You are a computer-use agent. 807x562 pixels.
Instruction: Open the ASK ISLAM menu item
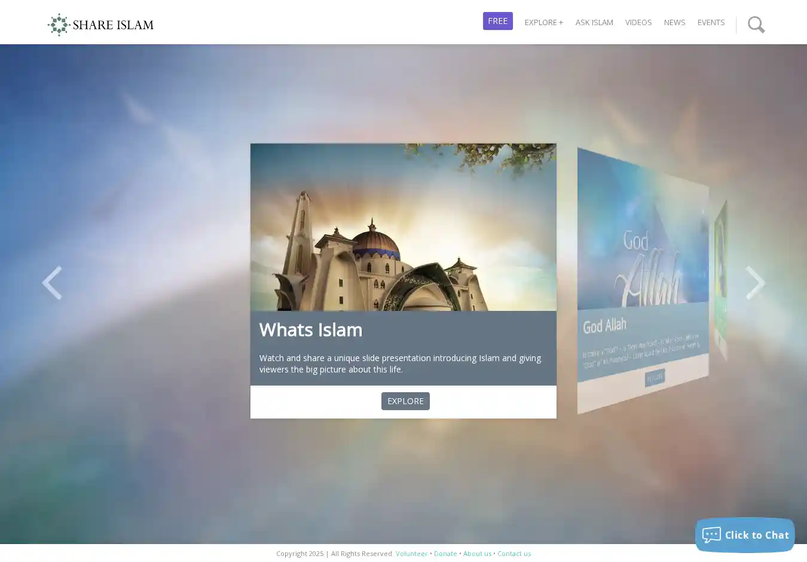594,22
